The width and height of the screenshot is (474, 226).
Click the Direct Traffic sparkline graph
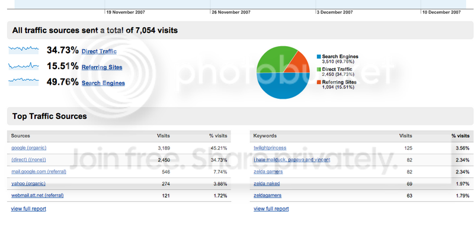pos(24,50)
